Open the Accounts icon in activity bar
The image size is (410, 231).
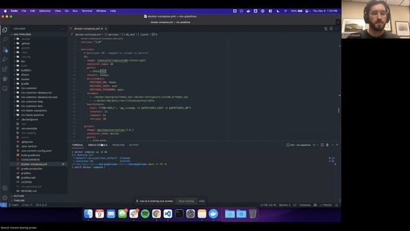(x=4, y=188)
